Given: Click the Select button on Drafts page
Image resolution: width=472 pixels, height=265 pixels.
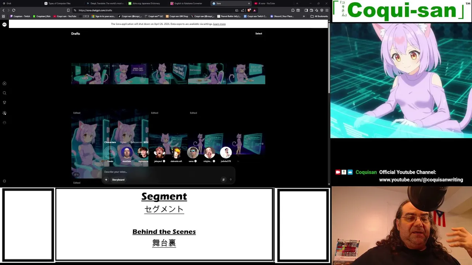Looking at the screenshot, I should 258,33.
